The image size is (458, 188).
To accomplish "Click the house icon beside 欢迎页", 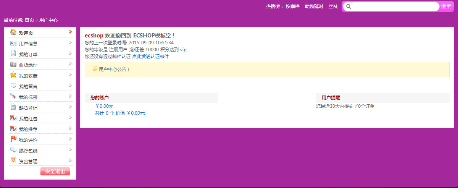I will [x=13, y=32].
